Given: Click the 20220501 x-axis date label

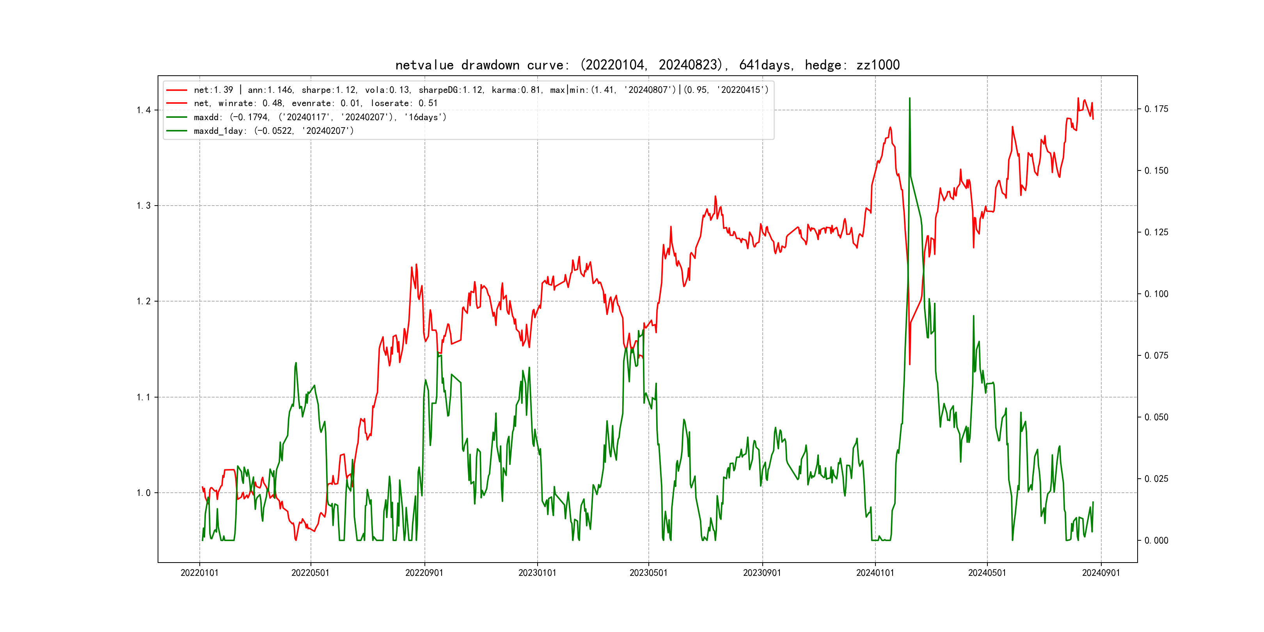Looking at the screenshot, I should pyautogui.click(x=310, y=573).
